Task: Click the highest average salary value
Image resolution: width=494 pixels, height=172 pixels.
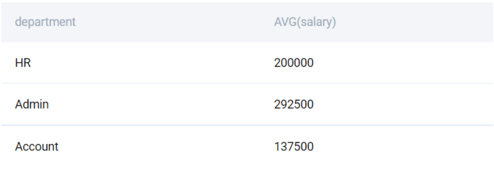Action: pyautogui.click(x=293, y=105)
